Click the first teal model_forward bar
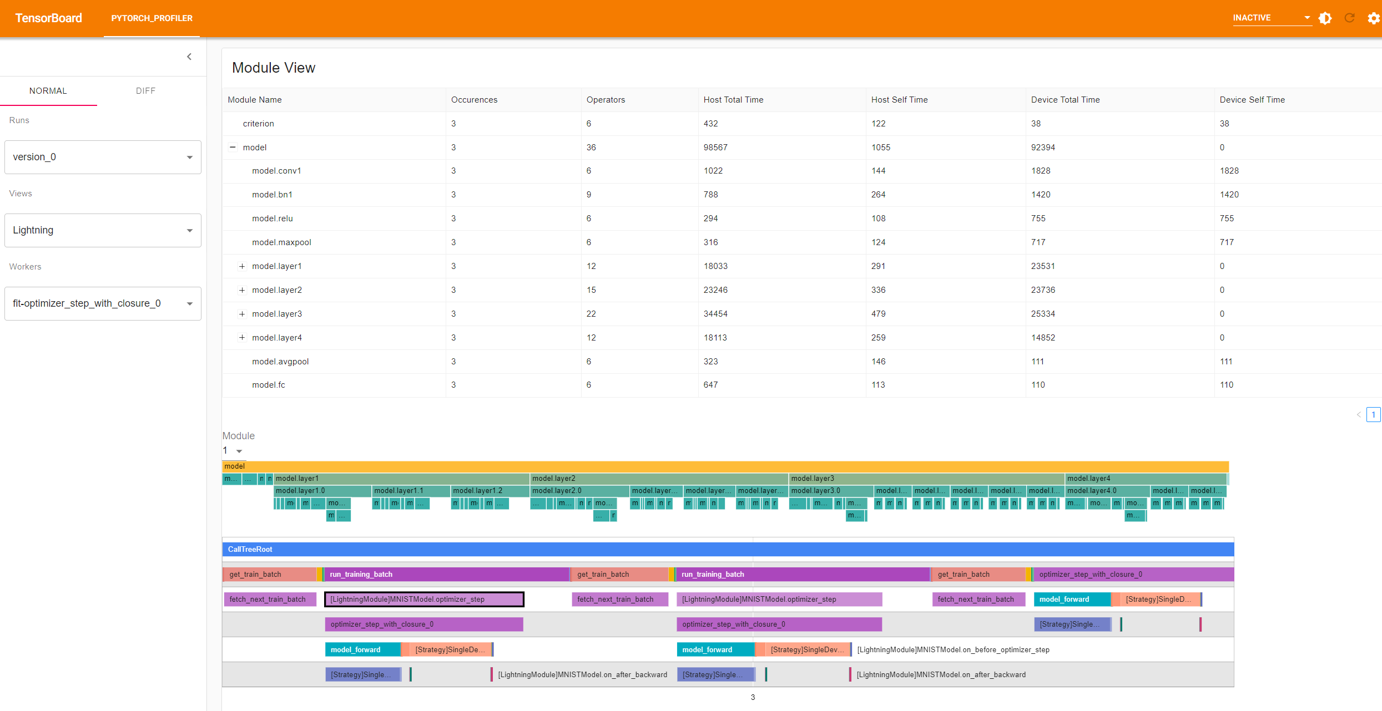 click(x=362, y=649)
